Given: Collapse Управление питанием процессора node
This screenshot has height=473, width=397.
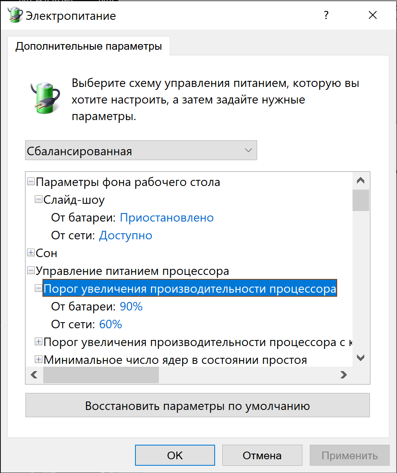Looking at the screenshot, I should click(x=31, y=270).
